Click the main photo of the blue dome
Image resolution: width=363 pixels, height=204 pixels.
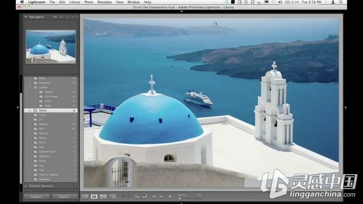click(211, 103)
